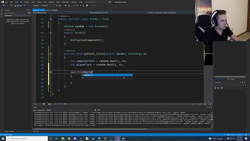Switch to the Error List tab
Viewport: 250px width, 141px height.
tap(36, 132)
